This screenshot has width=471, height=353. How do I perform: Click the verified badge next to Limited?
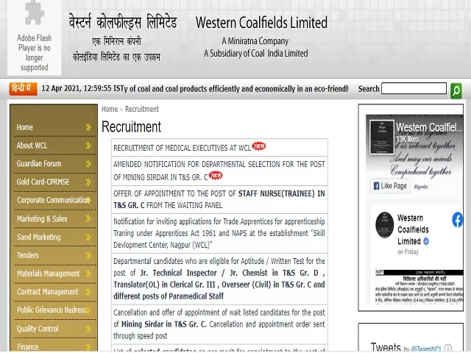(426, 241)
